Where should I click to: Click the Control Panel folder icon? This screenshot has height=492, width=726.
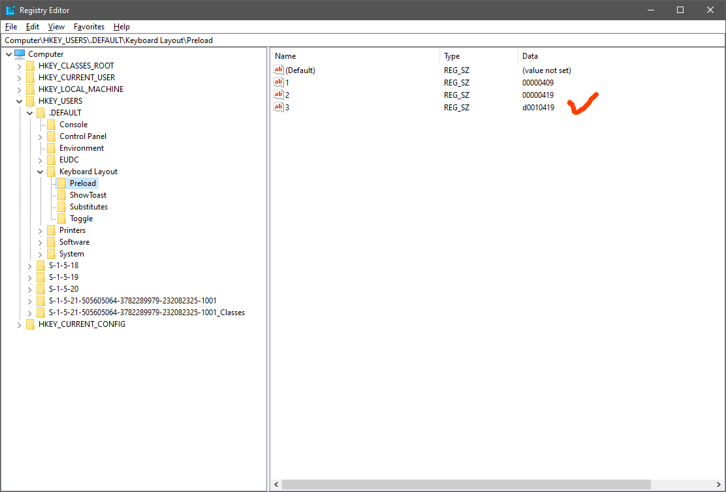[x=52, y=136]
